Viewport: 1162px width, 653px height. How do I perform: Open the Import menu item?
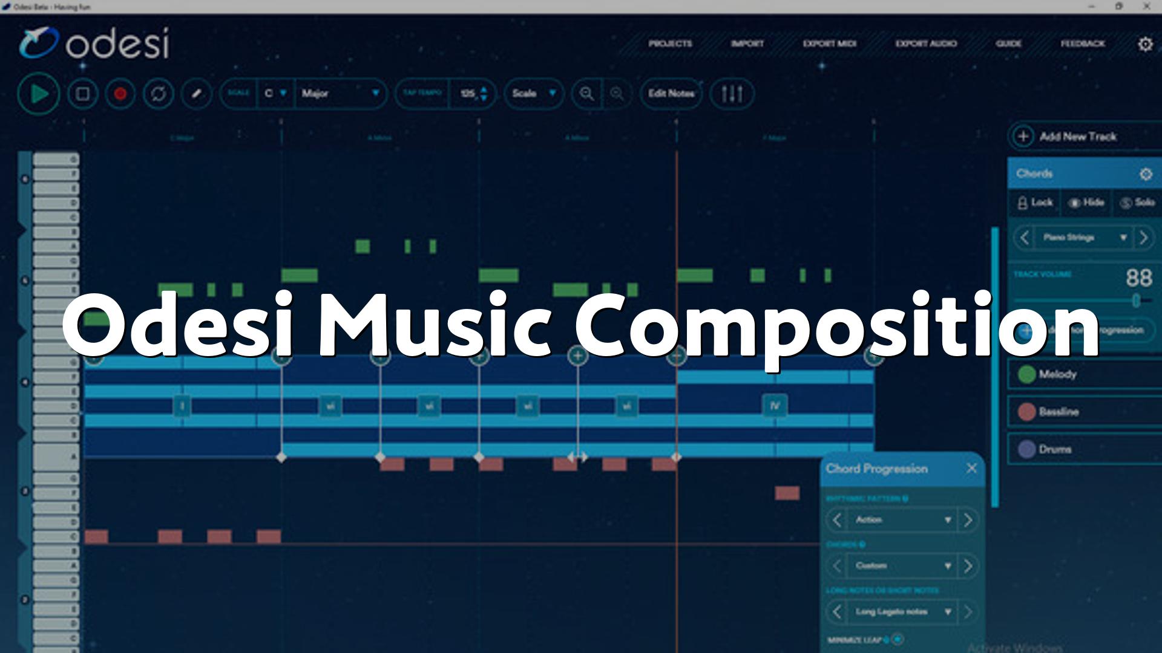747,44
